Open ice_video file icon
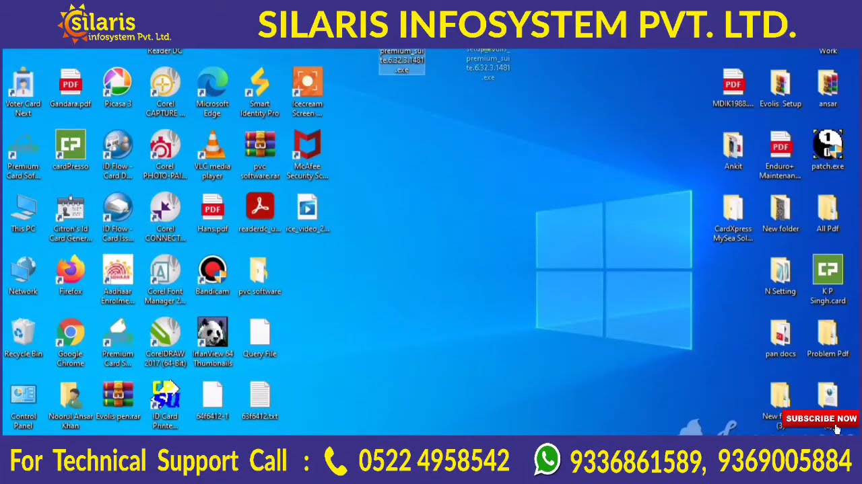The image size is (862, 484). 307,212
